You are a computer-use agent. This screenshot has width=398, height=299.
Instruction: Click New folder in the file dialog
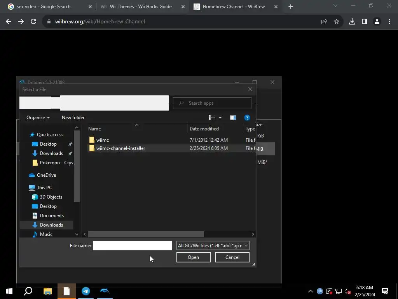click(x=73, y=118)
